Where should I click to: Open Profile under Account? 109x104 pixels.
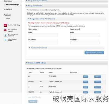coord(8,19)
